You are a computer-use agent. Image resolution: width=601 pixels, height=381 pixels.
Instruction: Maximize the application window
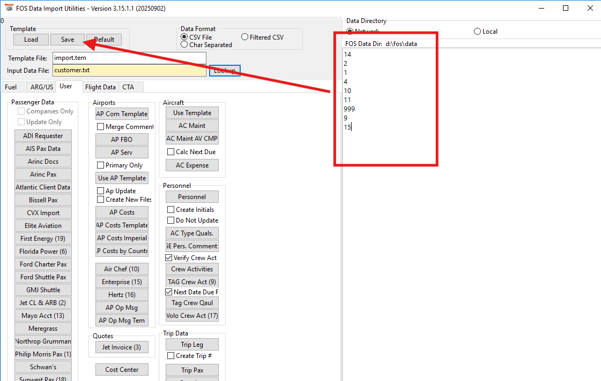click(x=566, y=8)
